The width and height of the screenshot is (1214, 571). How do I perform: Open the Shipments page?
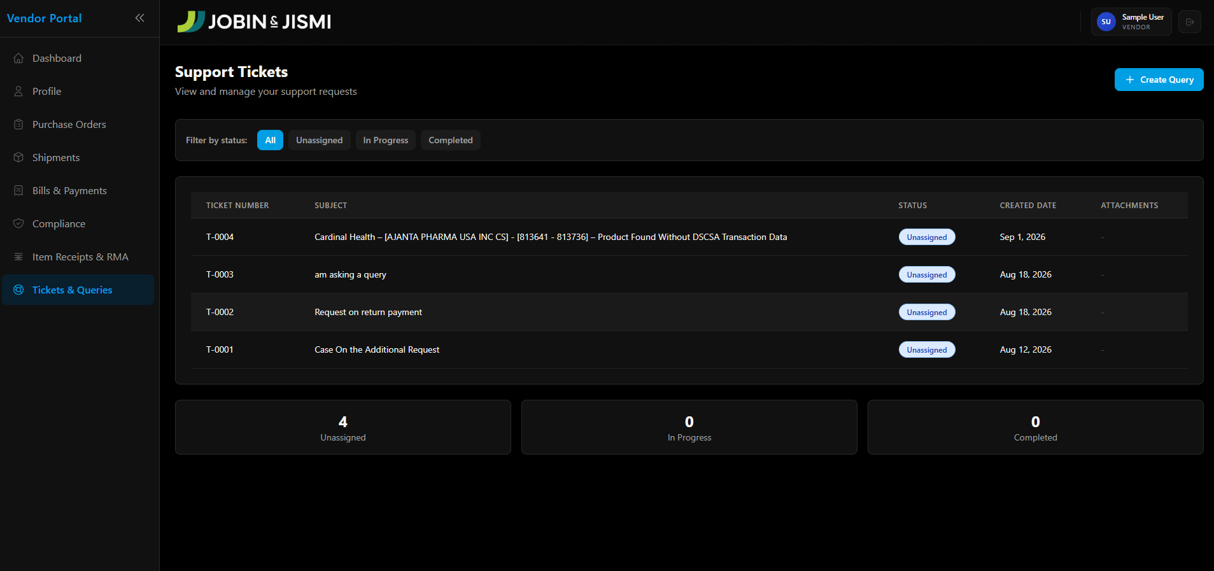click(78, 157)
